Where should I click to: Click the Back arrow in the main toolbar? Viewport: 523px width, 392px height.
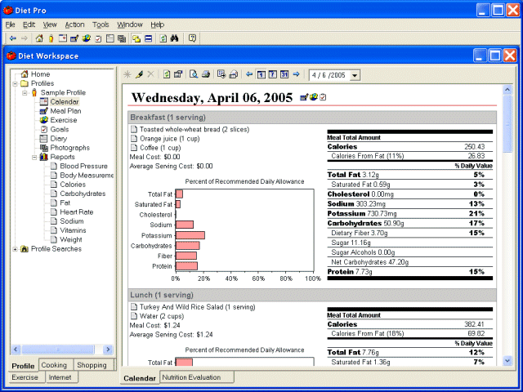(13, 38)
